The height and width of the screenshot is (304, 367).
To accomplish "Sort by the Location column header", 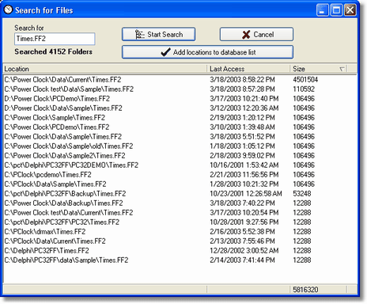I will pyautogui.click(x=104, y=69).
